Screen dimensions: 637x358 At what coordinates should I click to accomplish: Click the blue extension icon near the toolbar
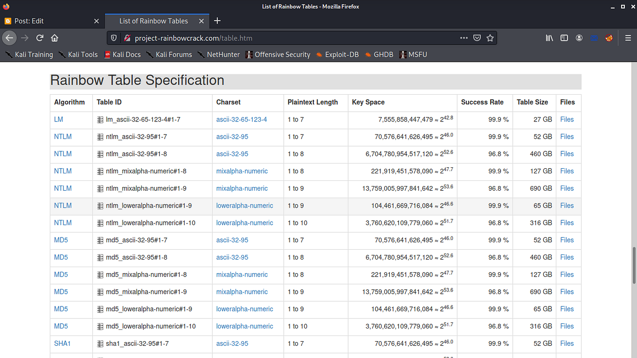[593, 38]
